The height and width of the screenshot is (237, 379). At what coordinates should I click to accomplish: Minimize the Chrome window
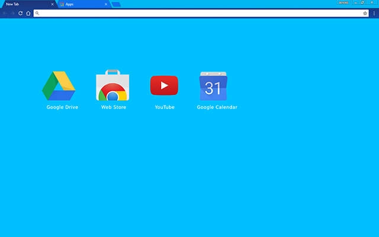(355, 2)
